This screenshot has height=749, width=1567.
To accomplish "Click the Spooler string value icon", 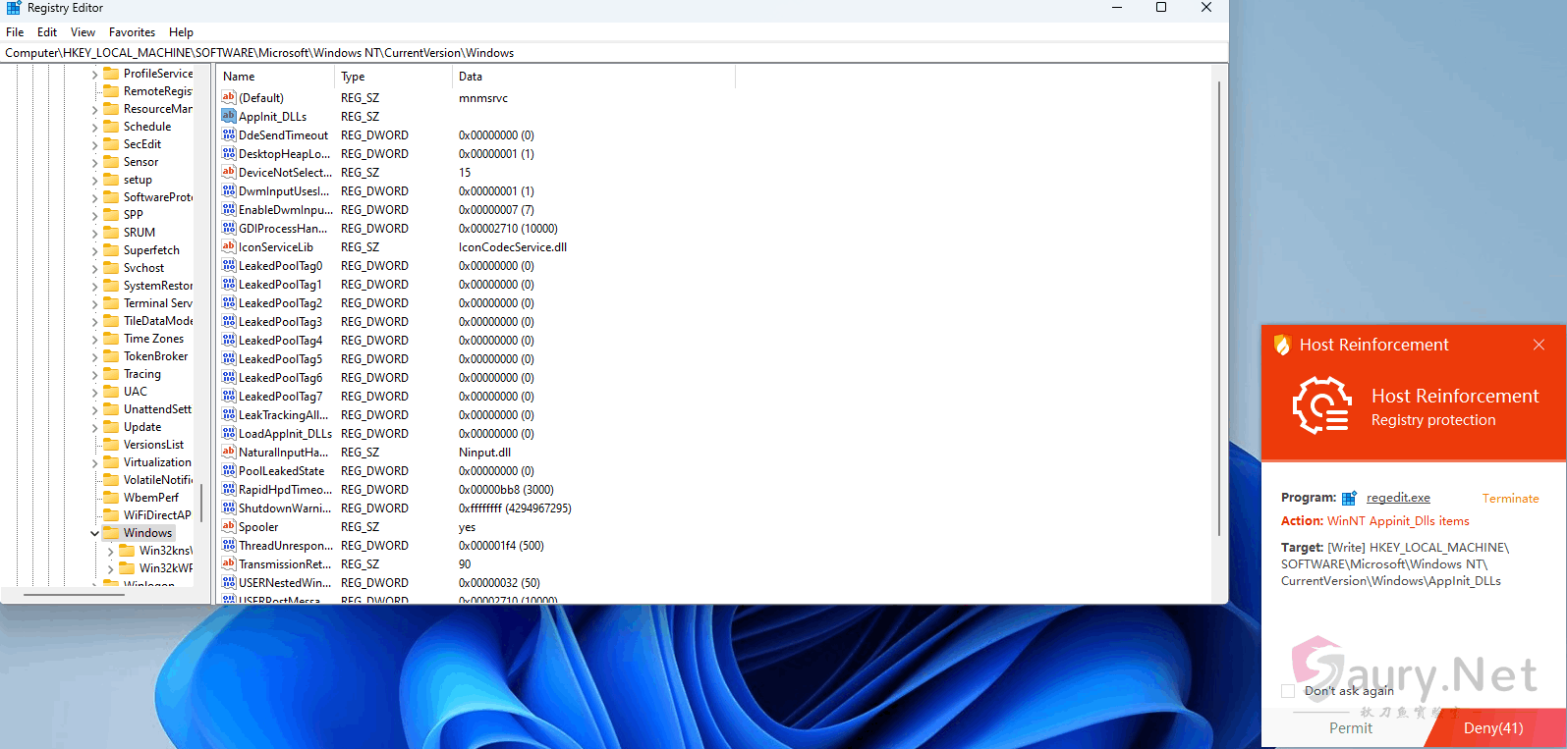I will click(x=228, y=526).
